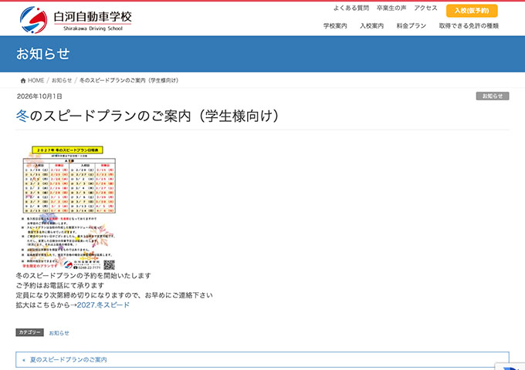Open 入校案内 menu
The image size is (525, 370).
pos(371,25)
